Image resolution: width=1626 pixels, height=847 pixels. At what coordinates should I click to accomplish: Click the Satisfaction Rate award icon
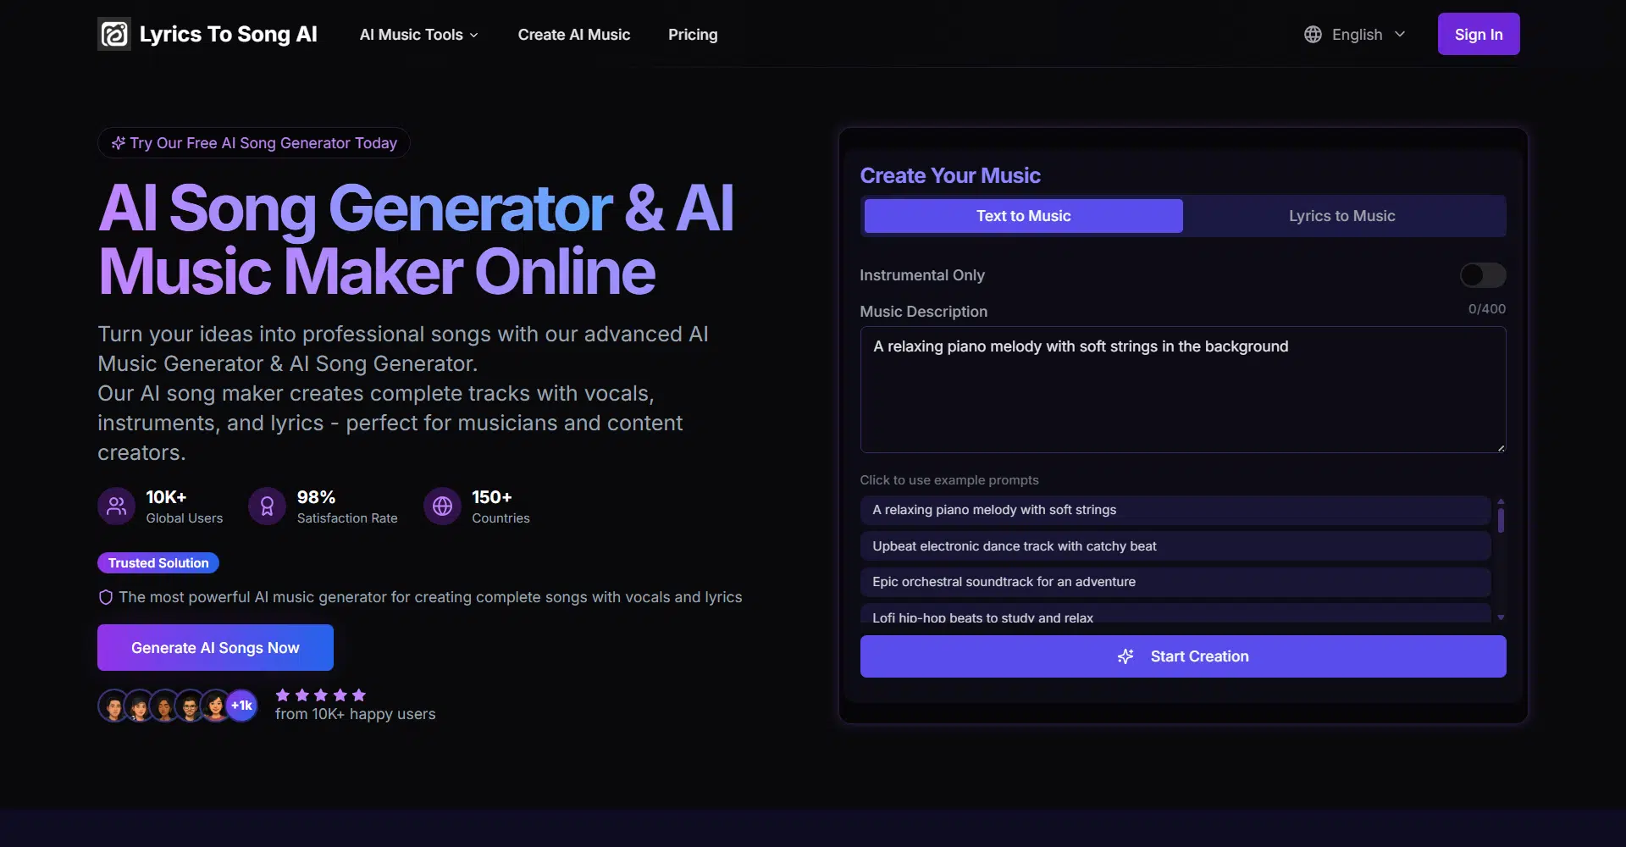[267, 507]
